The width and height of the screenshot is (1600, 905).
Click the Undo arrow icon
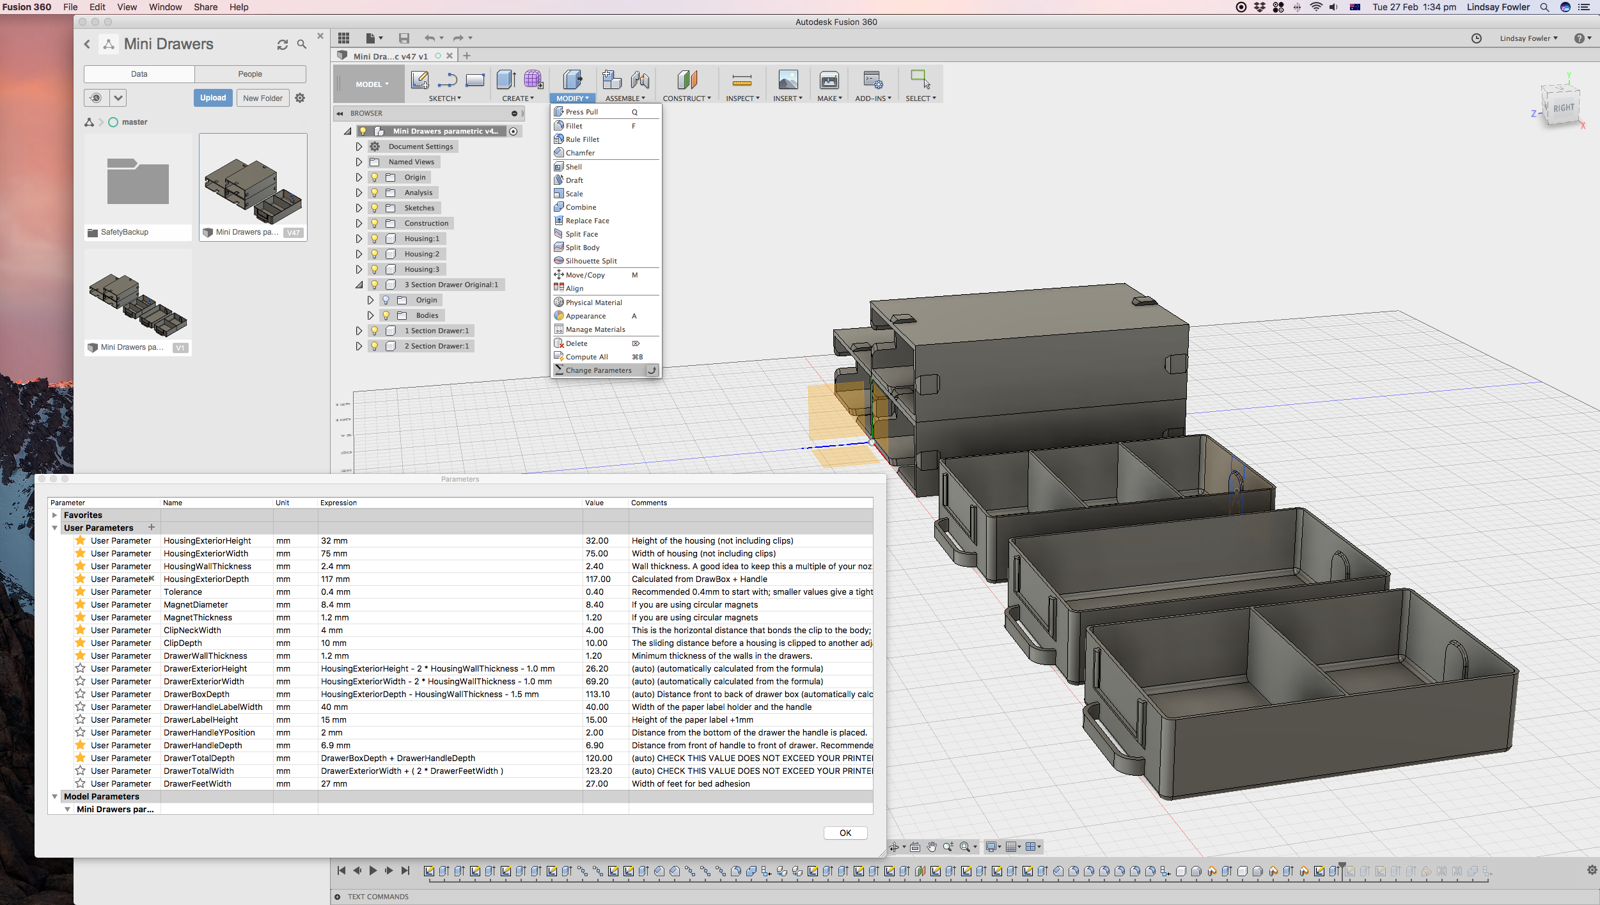pyautogui.click(x=430, y=38)
